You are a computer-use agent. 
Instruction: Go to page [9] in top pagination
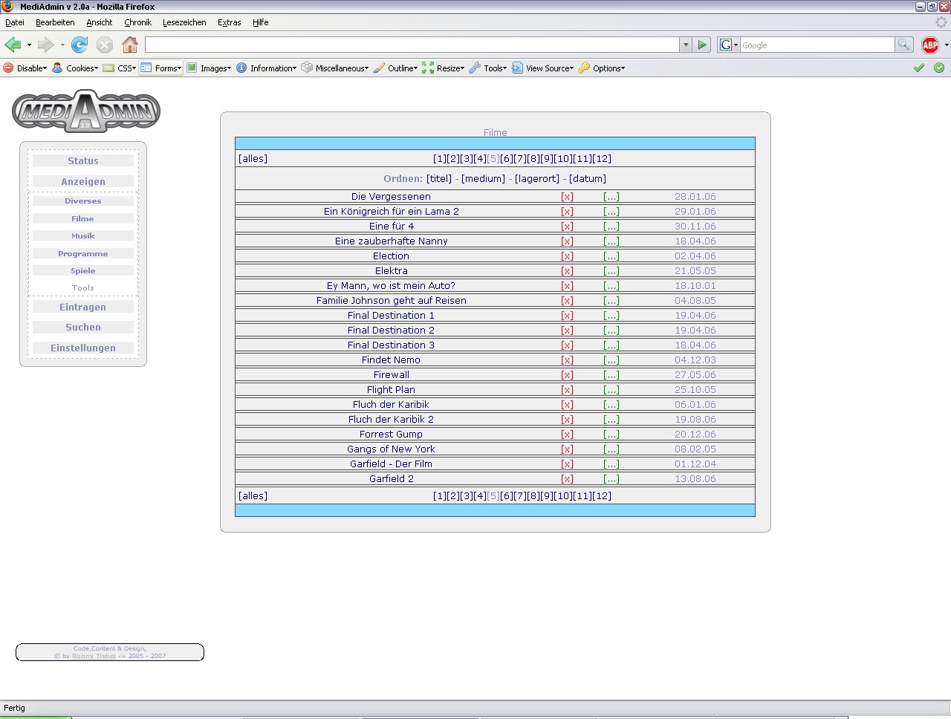547,159
